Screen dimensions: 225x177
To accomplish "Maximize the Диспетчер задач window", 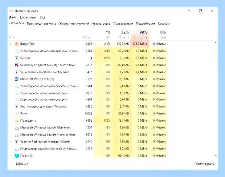I will point(200,11).
